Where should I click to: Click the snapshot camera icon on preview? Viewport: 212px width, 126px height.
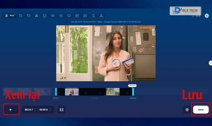pyautogui.click(x=152, y=29)
